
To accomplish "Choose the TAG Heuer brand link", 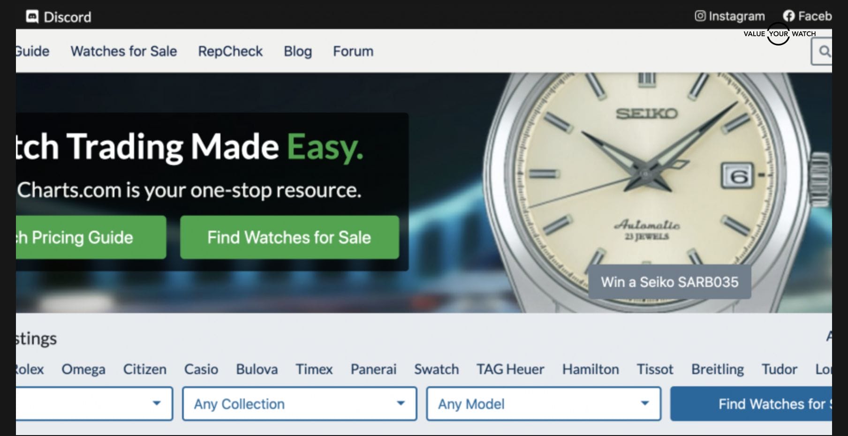I will (510, 369).
